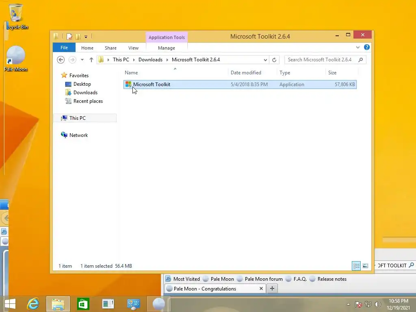Click the search magnifier in Explorer
The image size is (416, 312).
(361, 60)
